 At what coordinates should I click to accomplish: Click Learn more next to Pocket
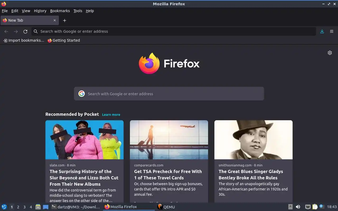111,114
